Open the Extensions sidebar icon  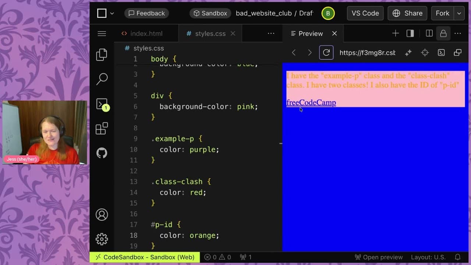point(102,128)
